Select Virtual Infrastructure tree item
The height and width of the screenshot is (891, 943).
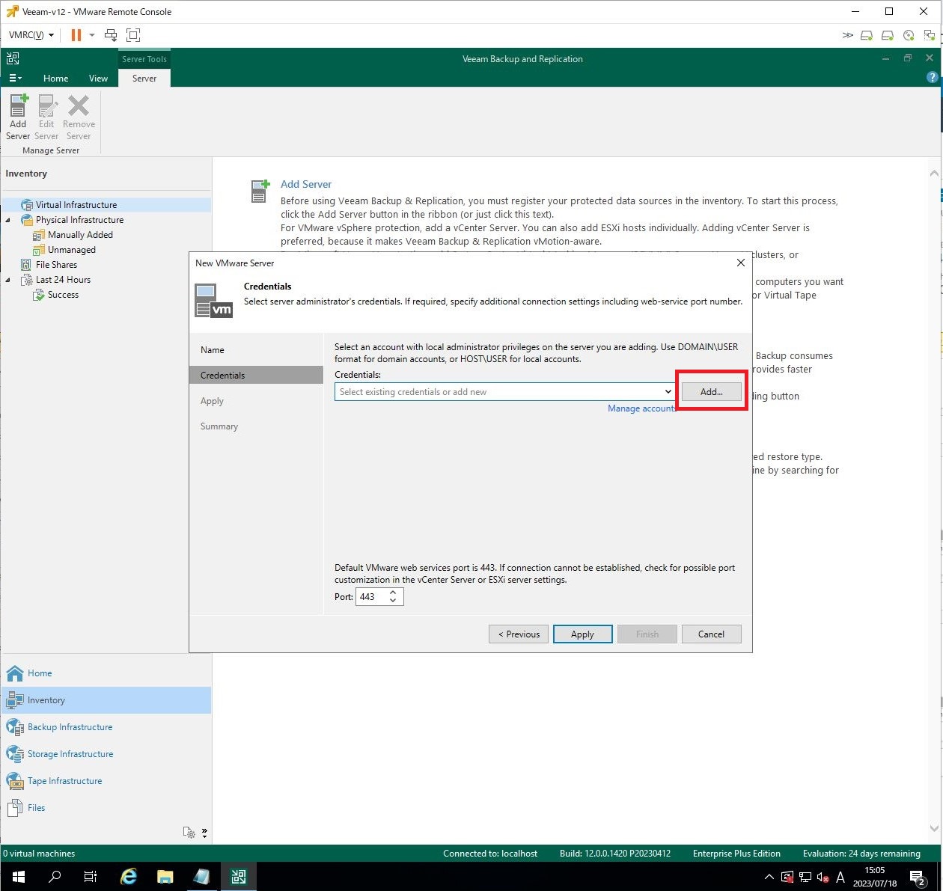(x=76, y=205)
